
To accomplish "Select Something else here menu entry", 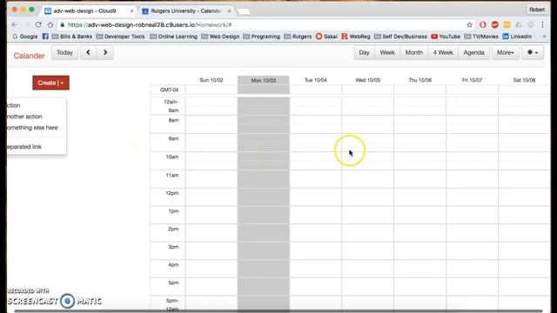I will point(32,128).
